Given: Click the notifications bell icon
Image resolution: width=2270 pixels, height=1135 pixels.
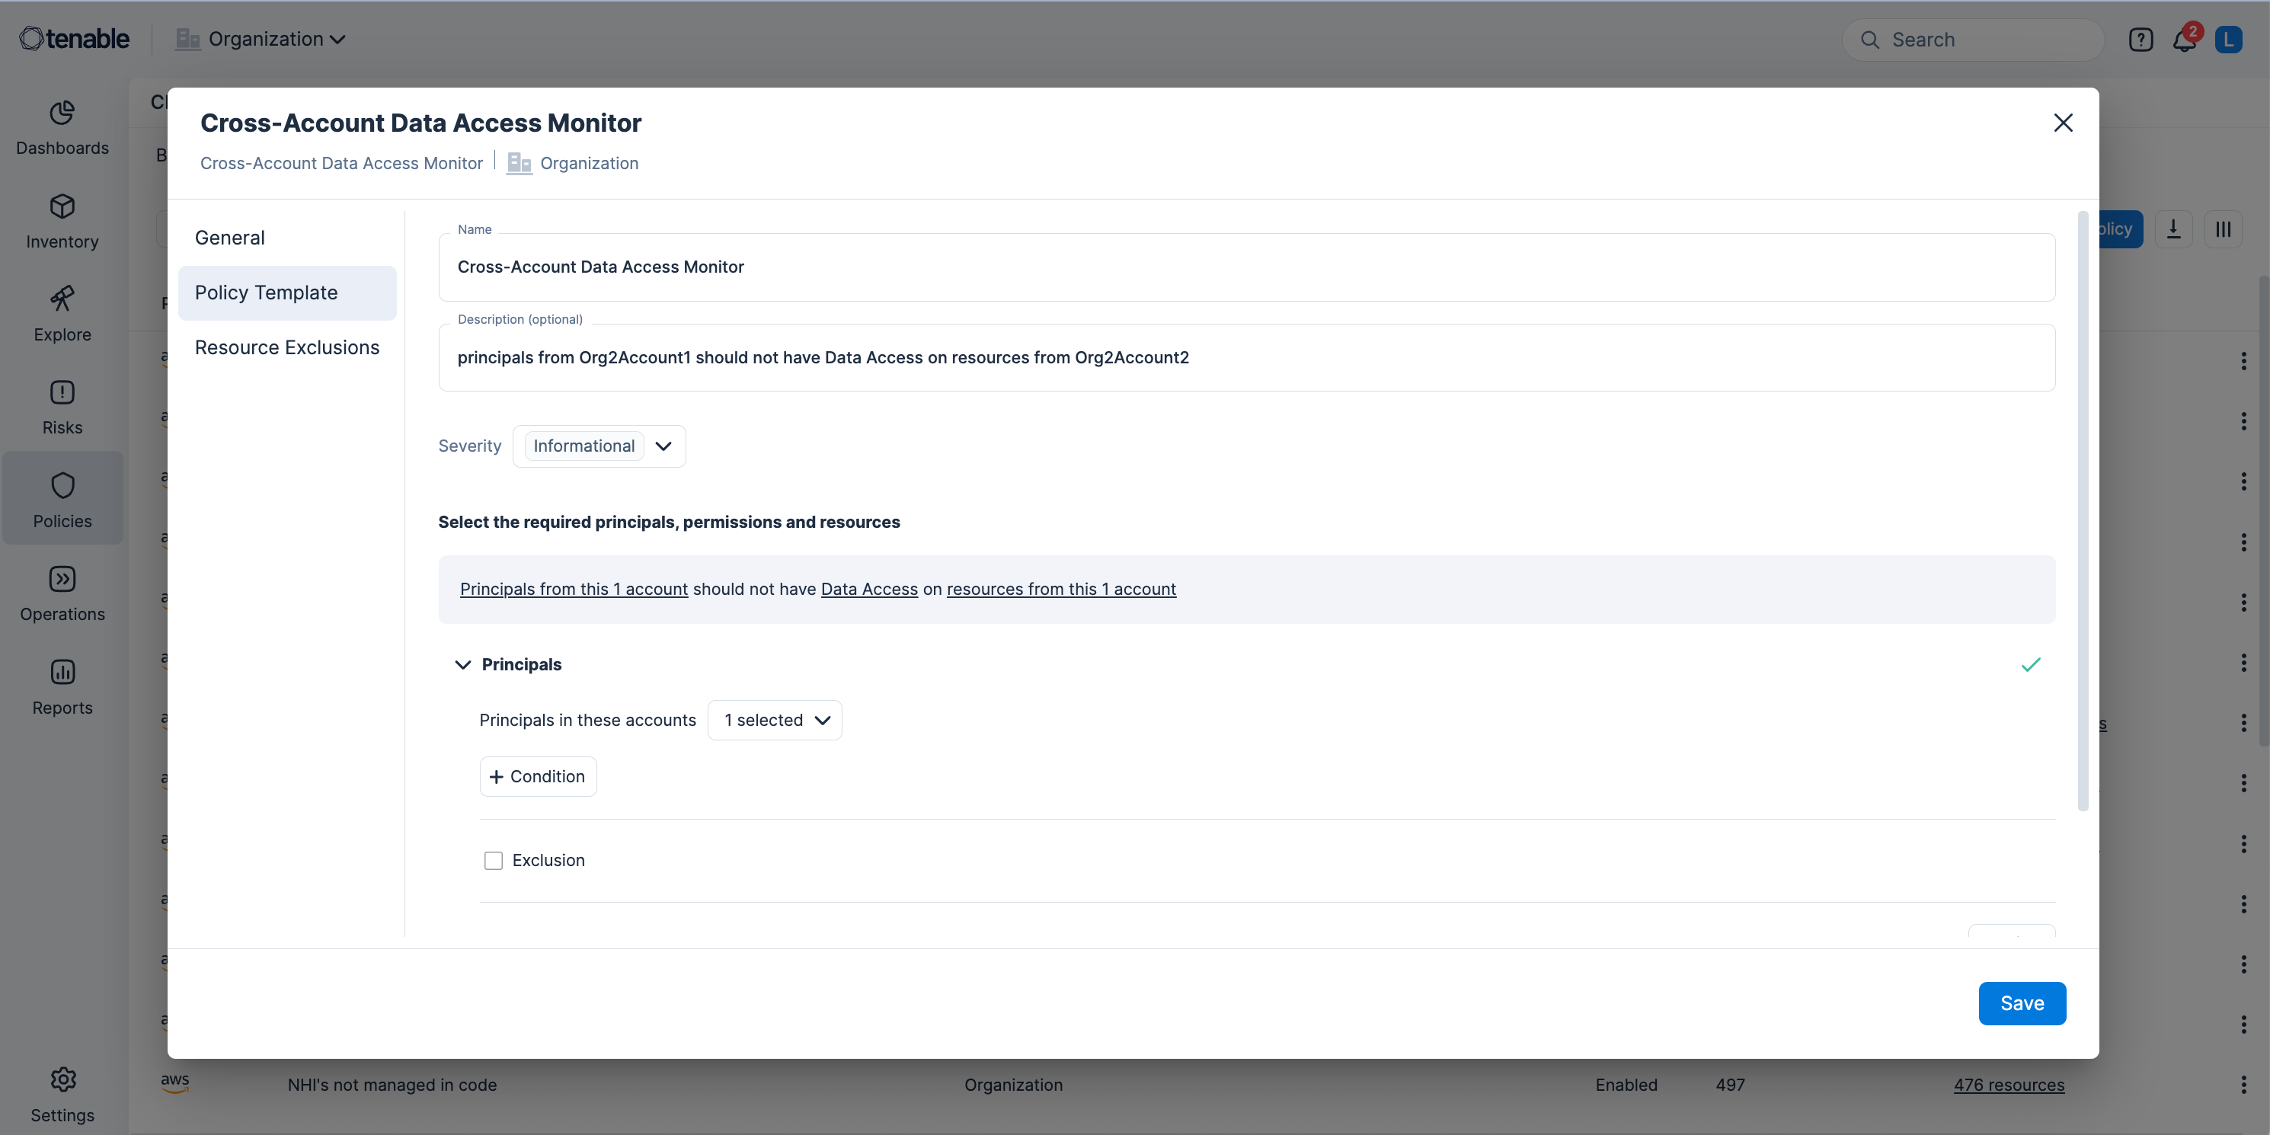Looking at the screenshot, I should click(x=2184, y=40).
